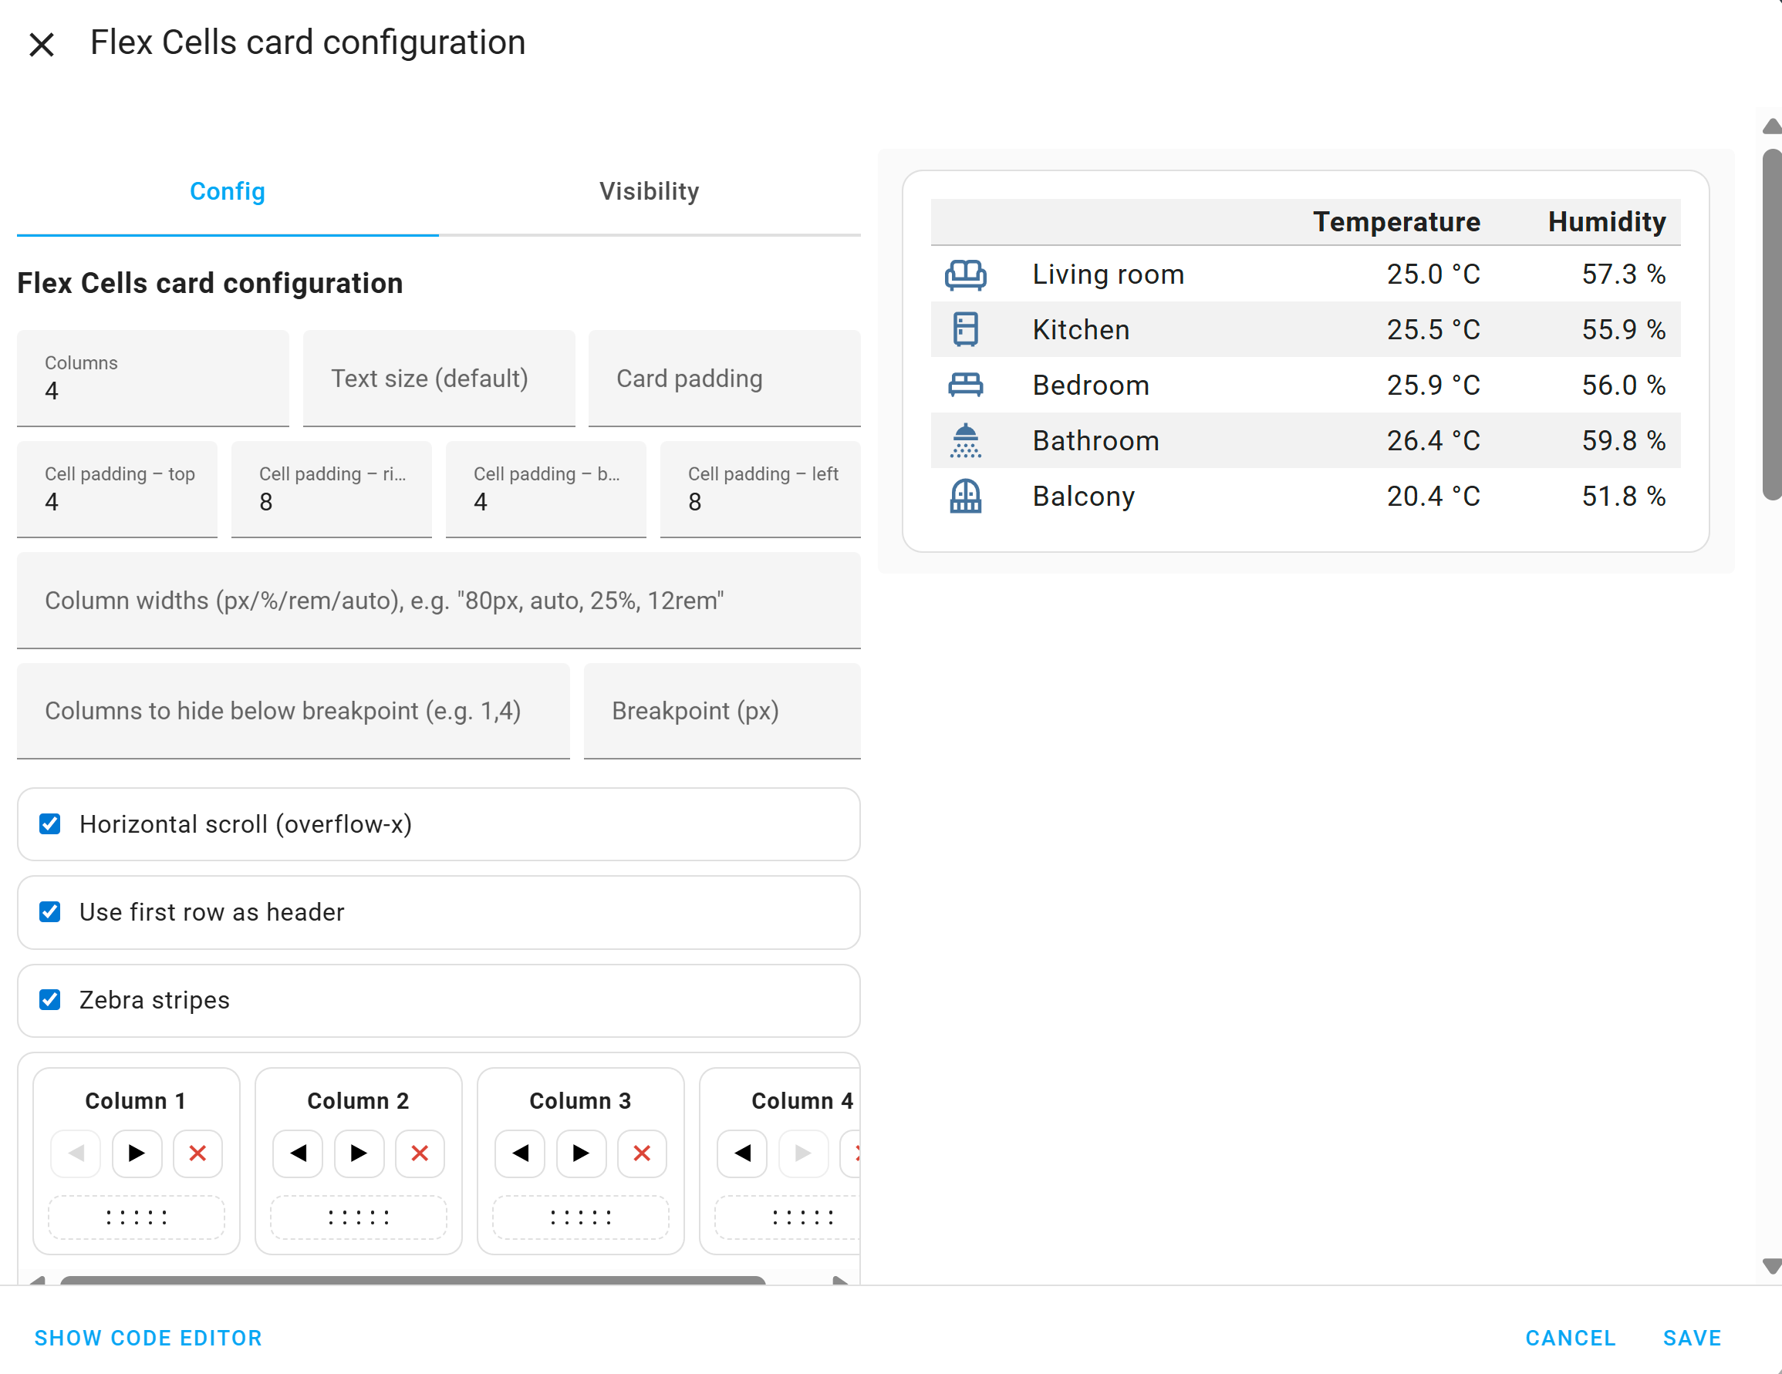
Task: Click the Bathroom shower icon
Action: point(965,441)
